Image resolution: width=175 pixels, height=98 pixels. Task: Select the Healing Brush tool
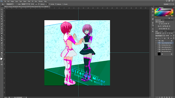click(x=2, y=24)
